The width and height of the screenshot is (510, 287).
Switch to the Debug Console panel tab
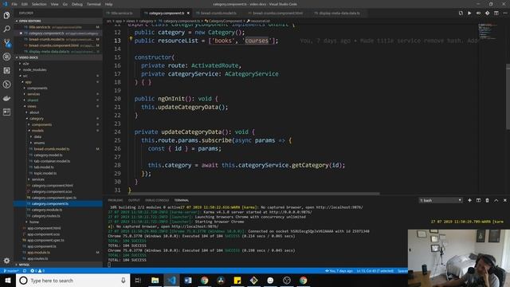[157, 200]
